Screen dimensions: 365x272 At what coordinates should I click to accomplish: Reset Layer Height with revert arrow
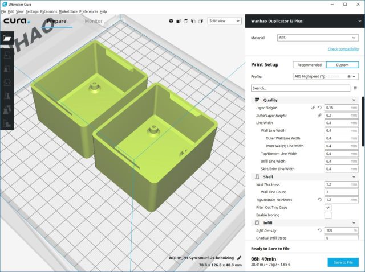tap(320, 108)
